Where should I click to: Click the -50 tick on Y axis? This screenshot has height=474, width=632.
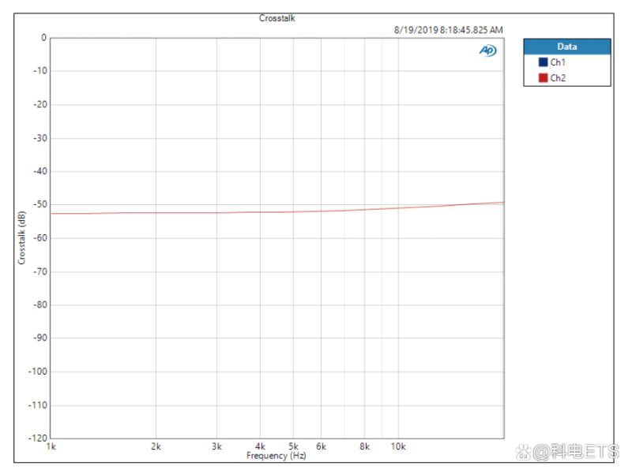pyautogui.click(x=39, y=204)
